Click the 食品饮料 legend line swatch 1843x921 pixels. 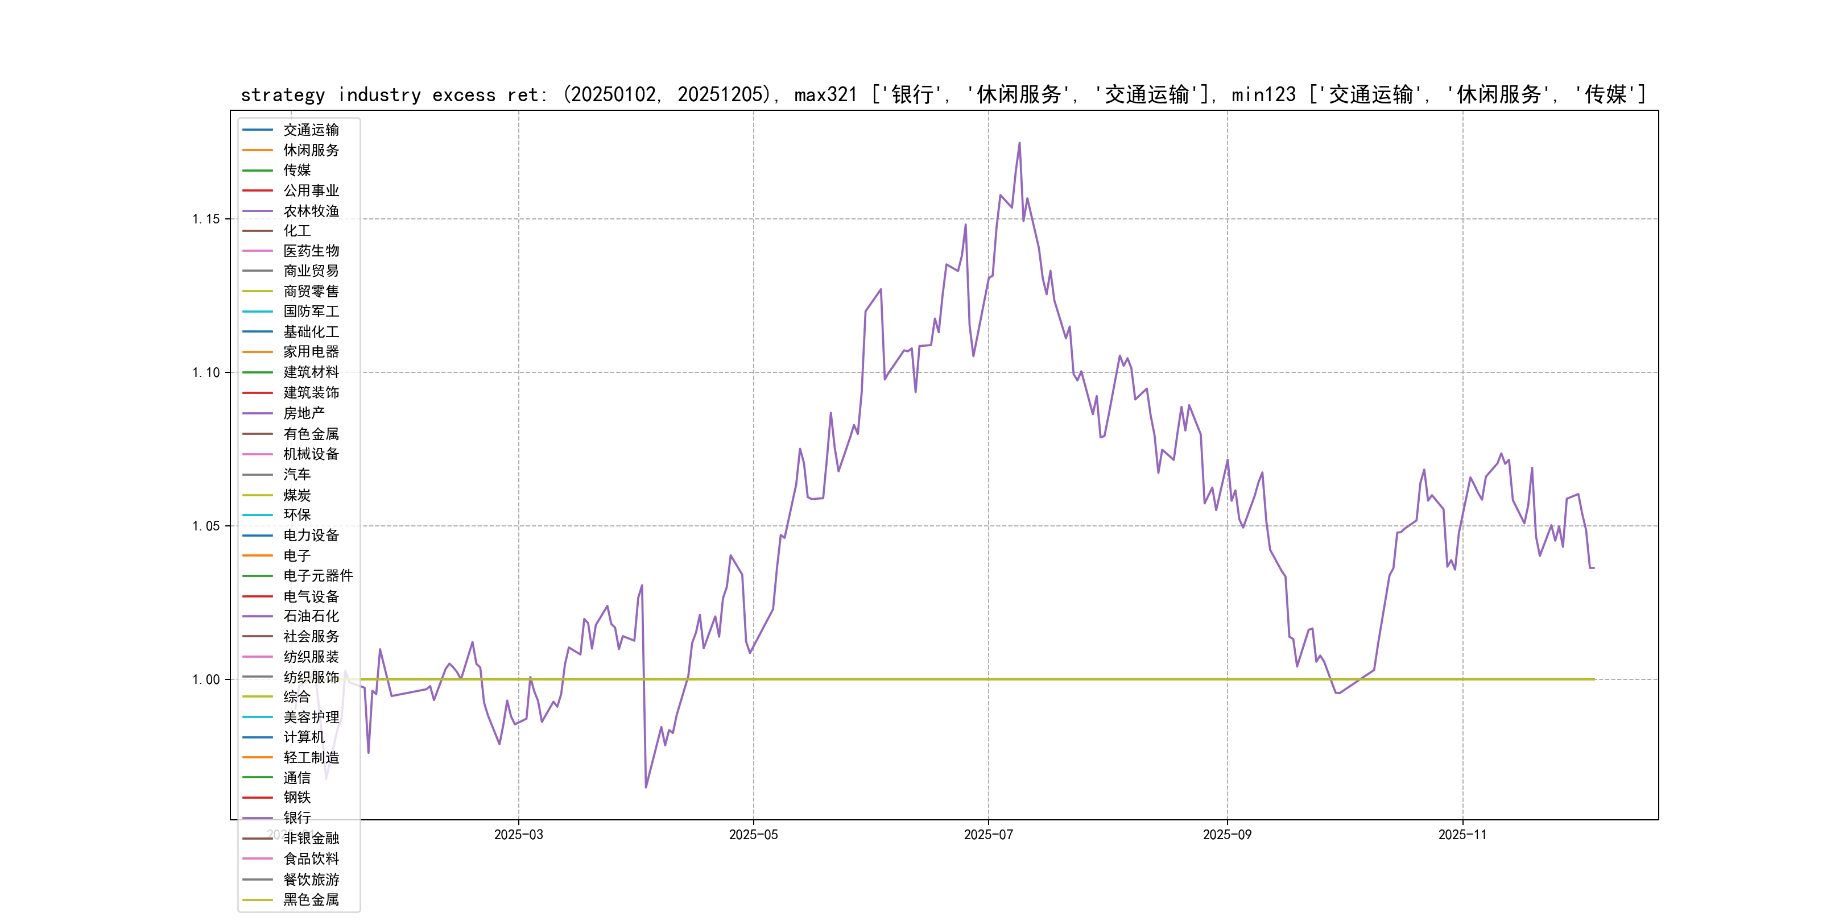[x=258, y=859]
